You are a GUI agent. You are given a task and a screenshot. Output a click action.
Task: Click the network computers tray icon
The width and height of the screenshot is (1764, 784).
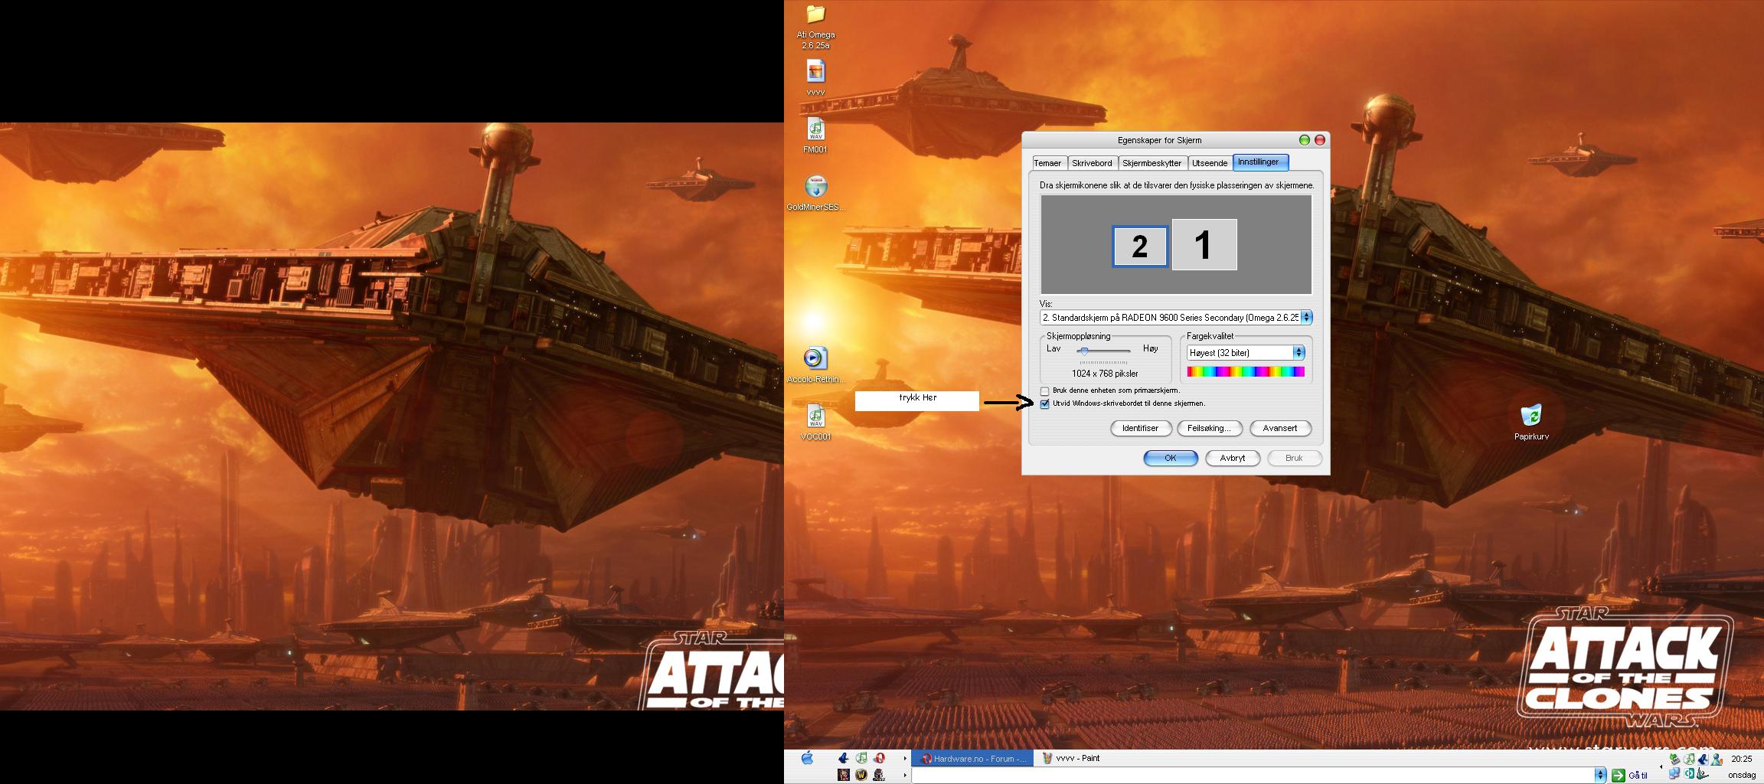[x=1674, y=774]
